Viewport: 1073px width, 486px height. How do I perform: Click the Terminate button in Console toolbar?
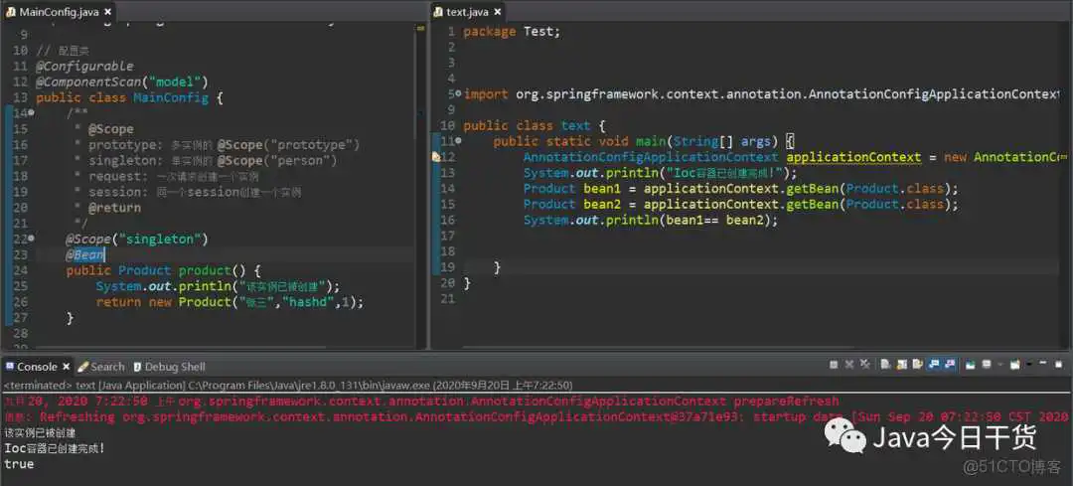click(x=834, y=365)
